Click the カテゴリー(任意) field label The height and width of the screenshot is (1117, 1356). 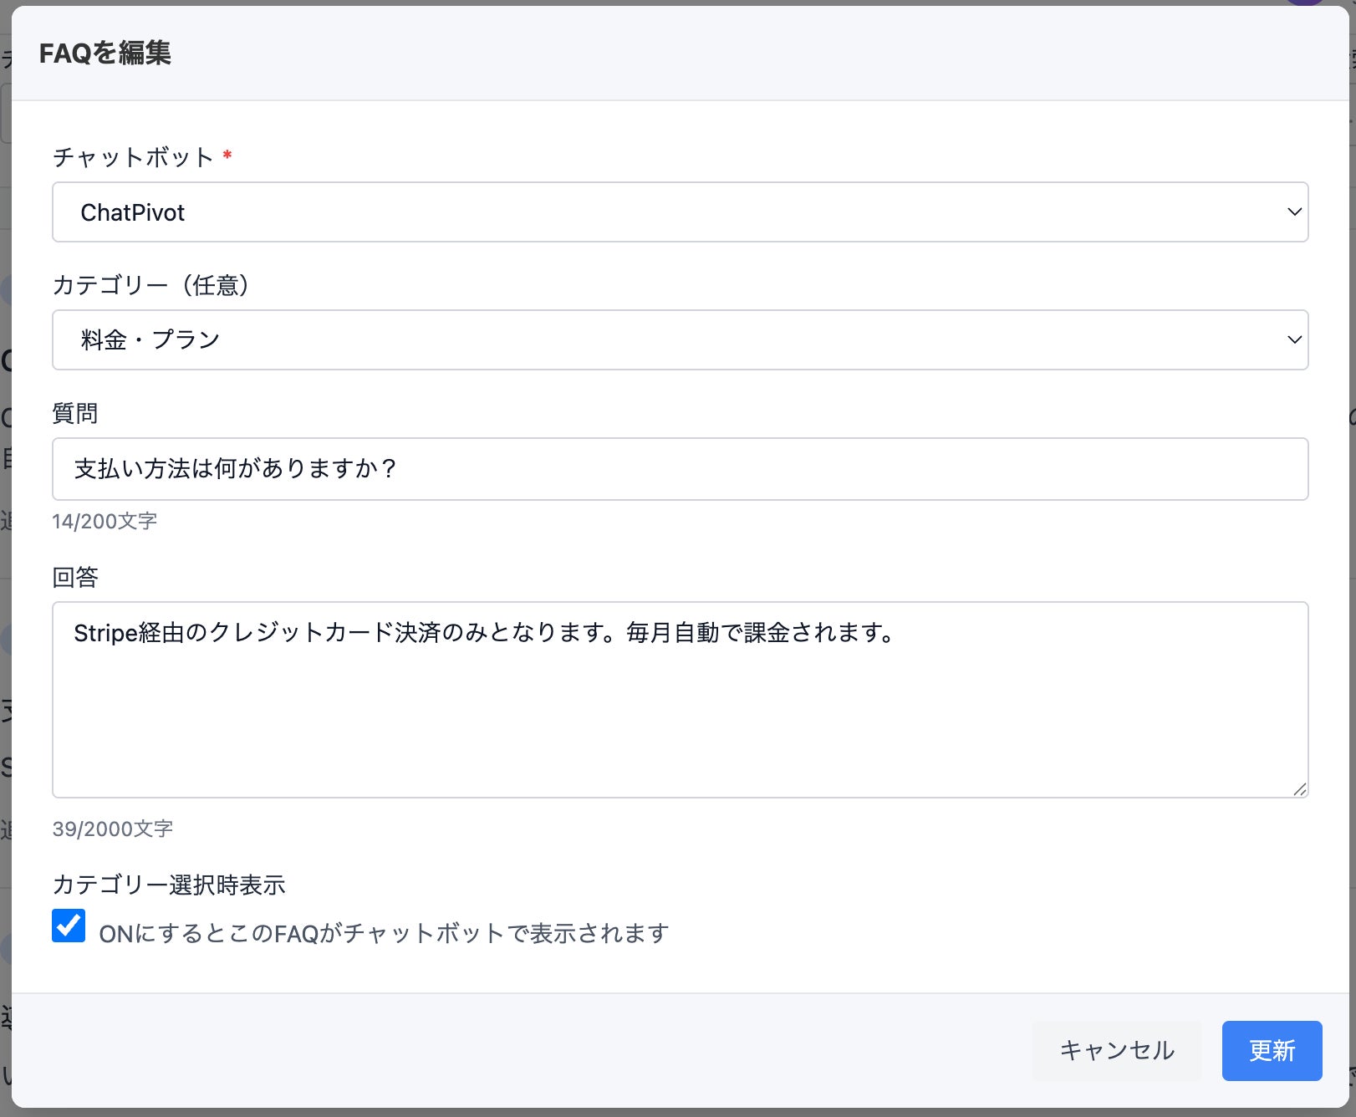tap(150, 285)
